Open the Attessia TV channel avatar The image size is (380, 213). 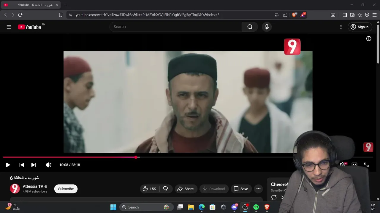pyautogui.click(x=15, y=188)
